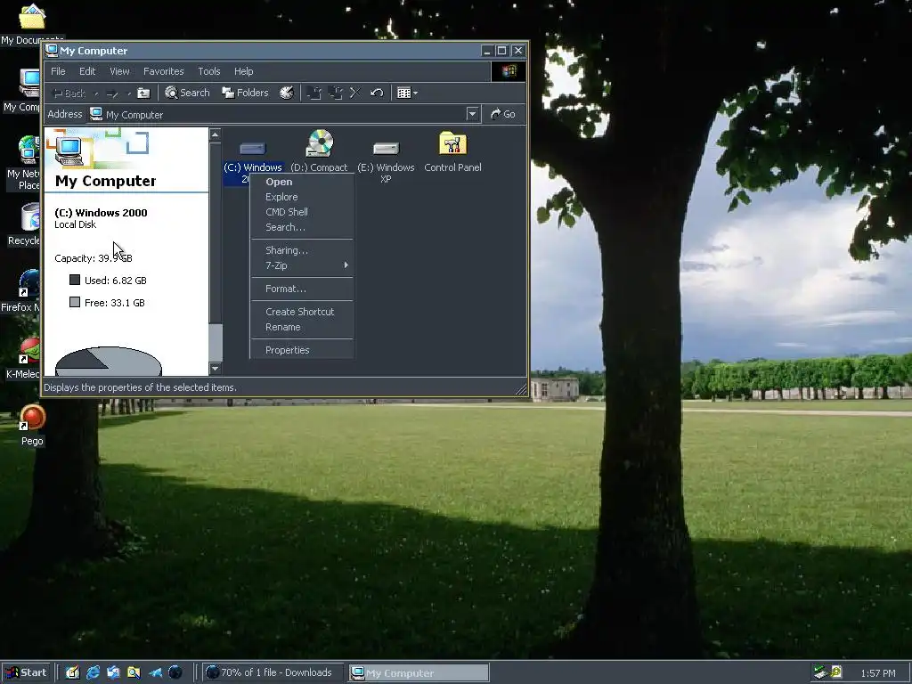The height and width of the screenshot is (684, 912).
Task: Toggle the Folders pane button
Action: click(246, 93)
